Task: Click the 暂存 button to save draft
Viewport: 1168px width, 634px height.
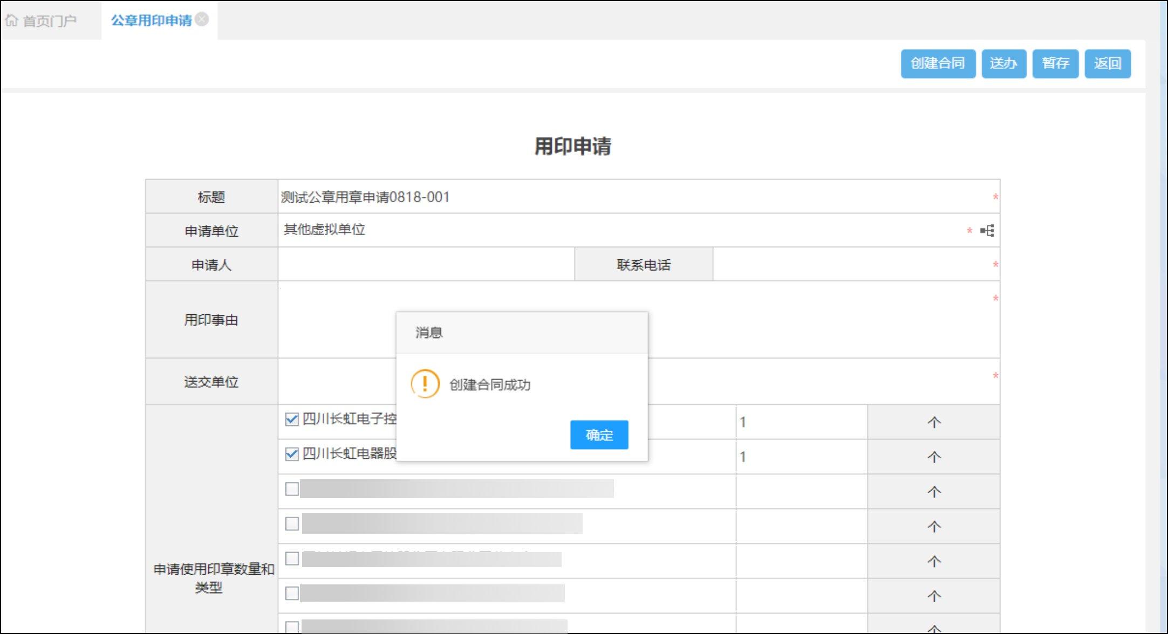Action: 1055,64
